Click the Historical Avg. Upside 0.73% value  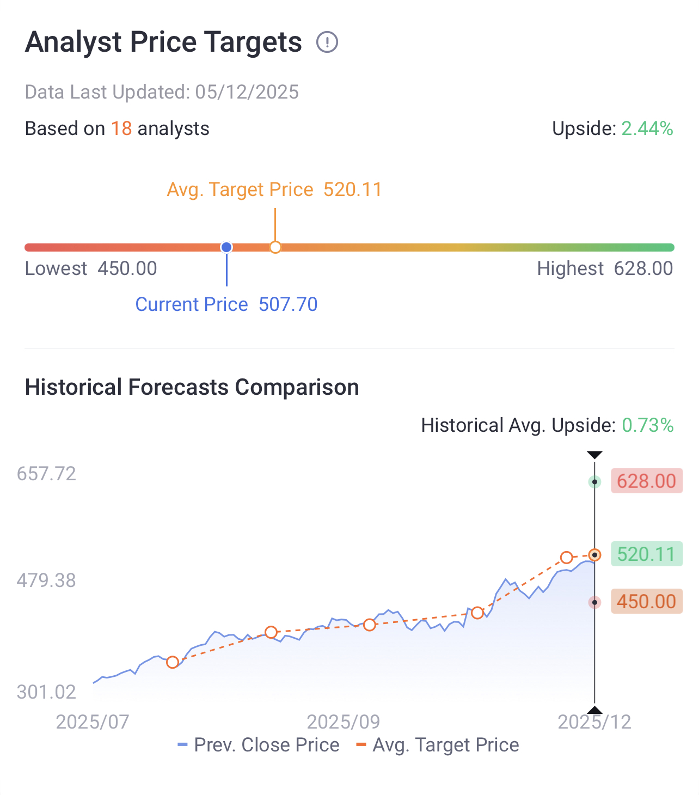coord(647,425)
